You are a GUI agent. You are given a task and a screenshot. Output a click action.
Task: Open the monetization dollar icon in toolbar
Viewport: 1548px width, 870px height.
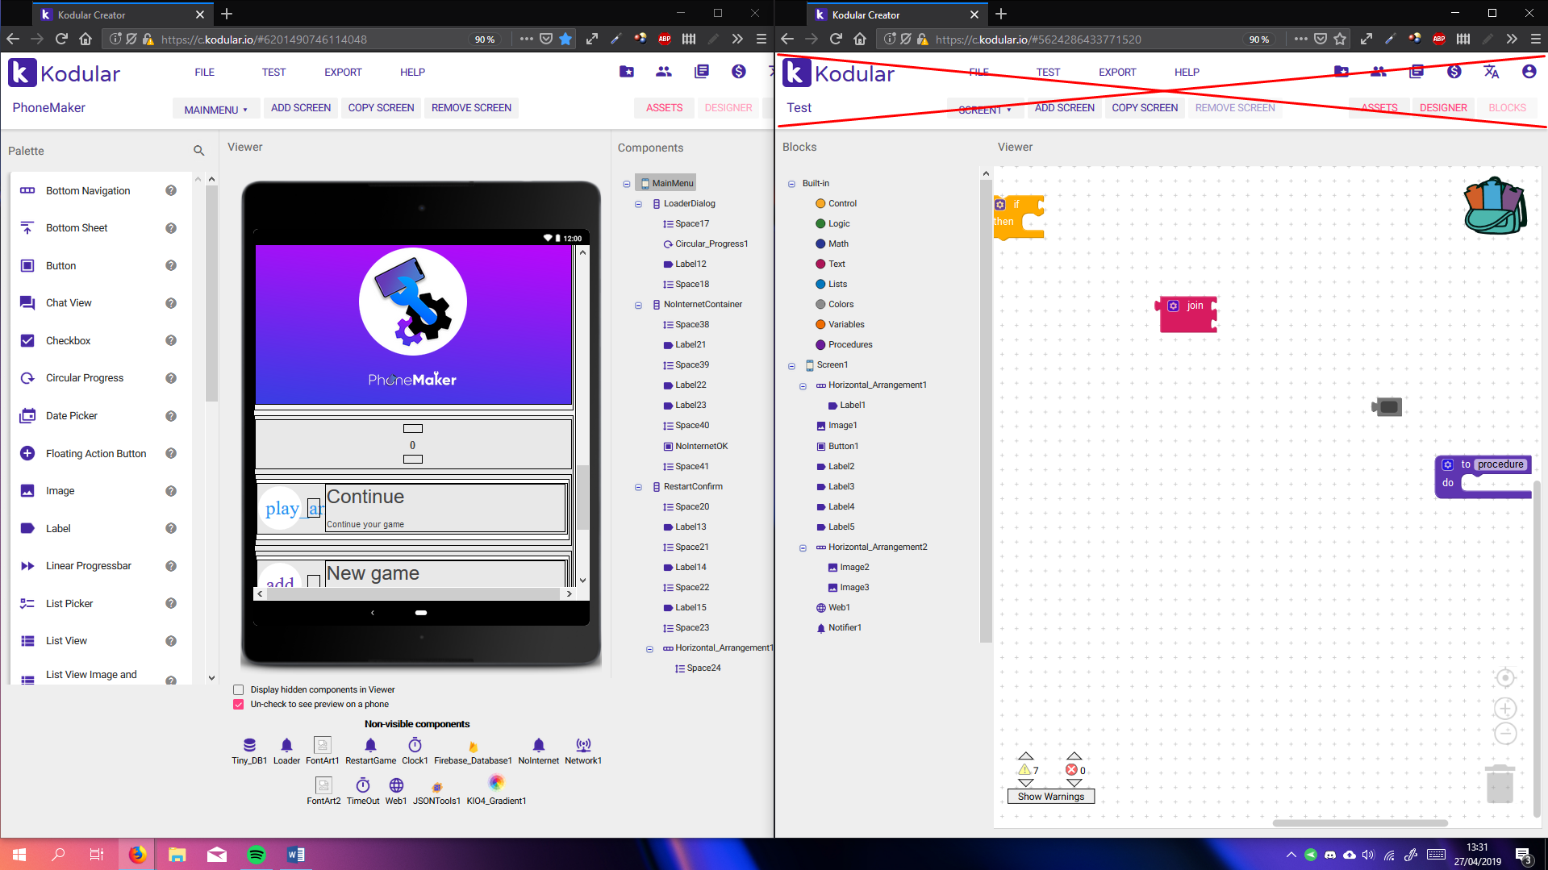(x=739, y=72)
